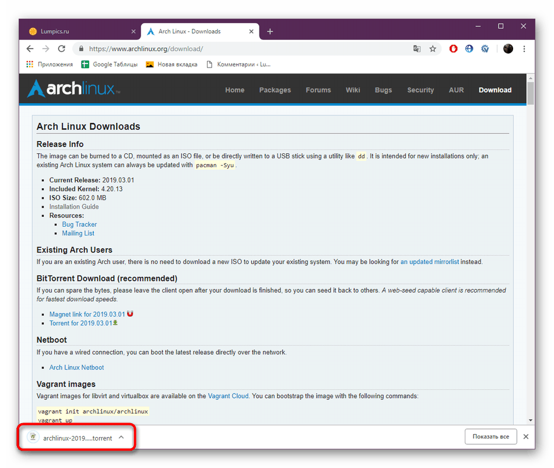Click the page scrollbar up arrow
The height and width of the screenshot is (468, 554).
(x=530, y=78)
